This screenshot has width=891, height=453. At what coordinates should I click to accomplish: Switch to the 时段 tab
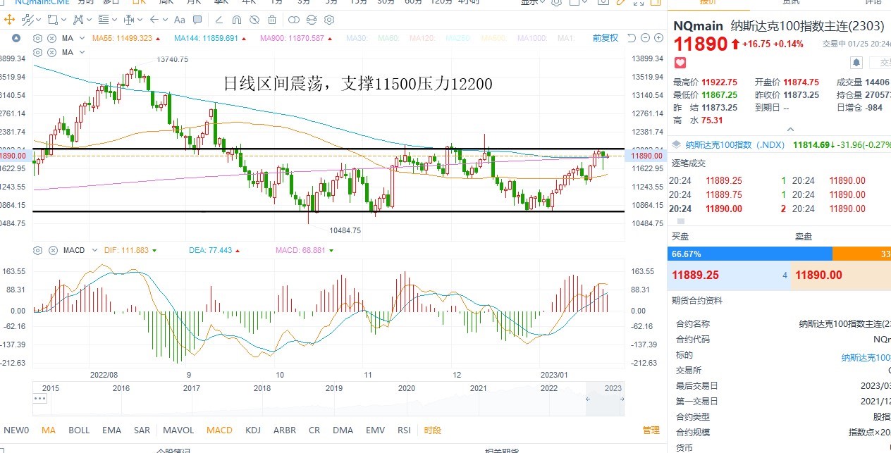coord(432,430)
